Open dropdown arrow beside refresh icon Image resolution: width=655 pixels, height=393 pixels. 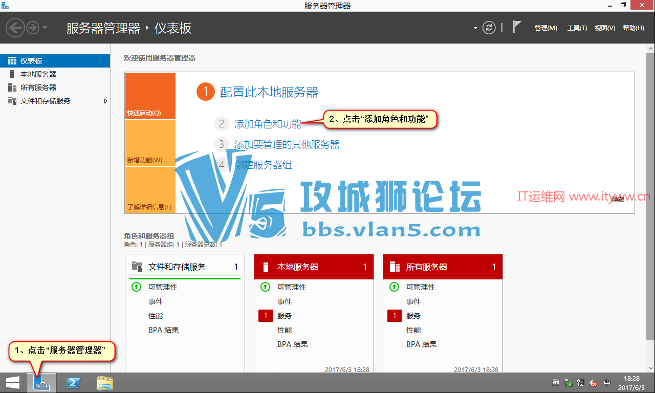click(x=475, y=28)
